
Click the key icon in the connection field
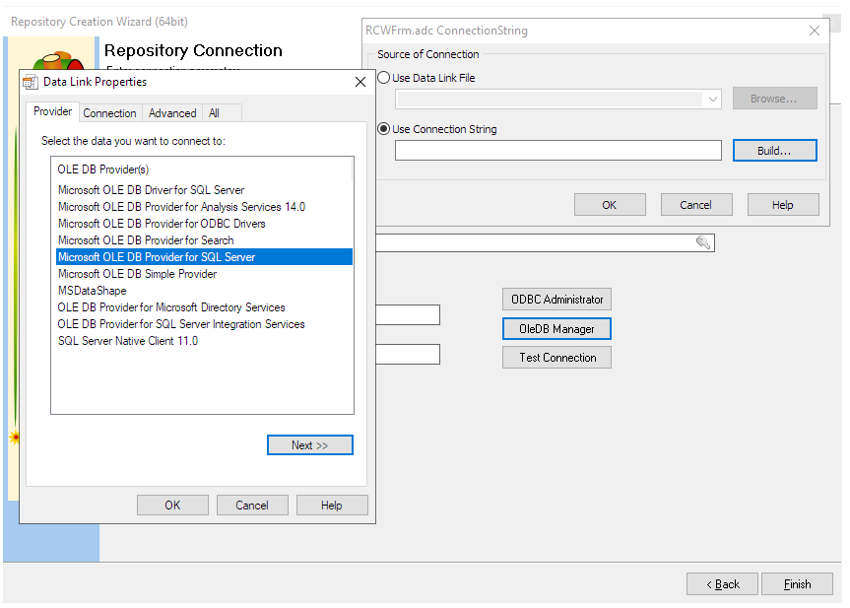pos(703,242)
